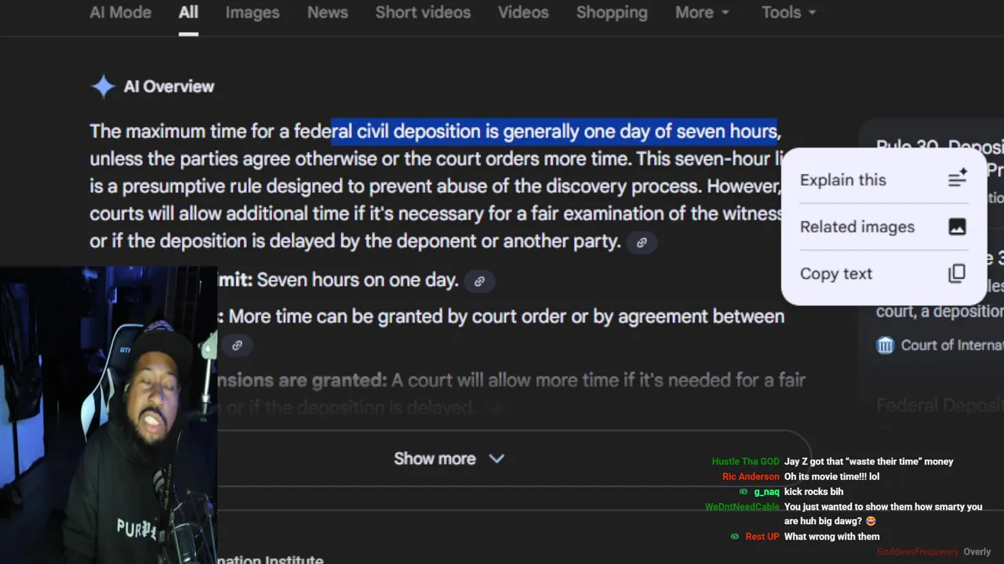Click the Show more chevron arrow
1004x564 pixels.
(x=497, y=459)
